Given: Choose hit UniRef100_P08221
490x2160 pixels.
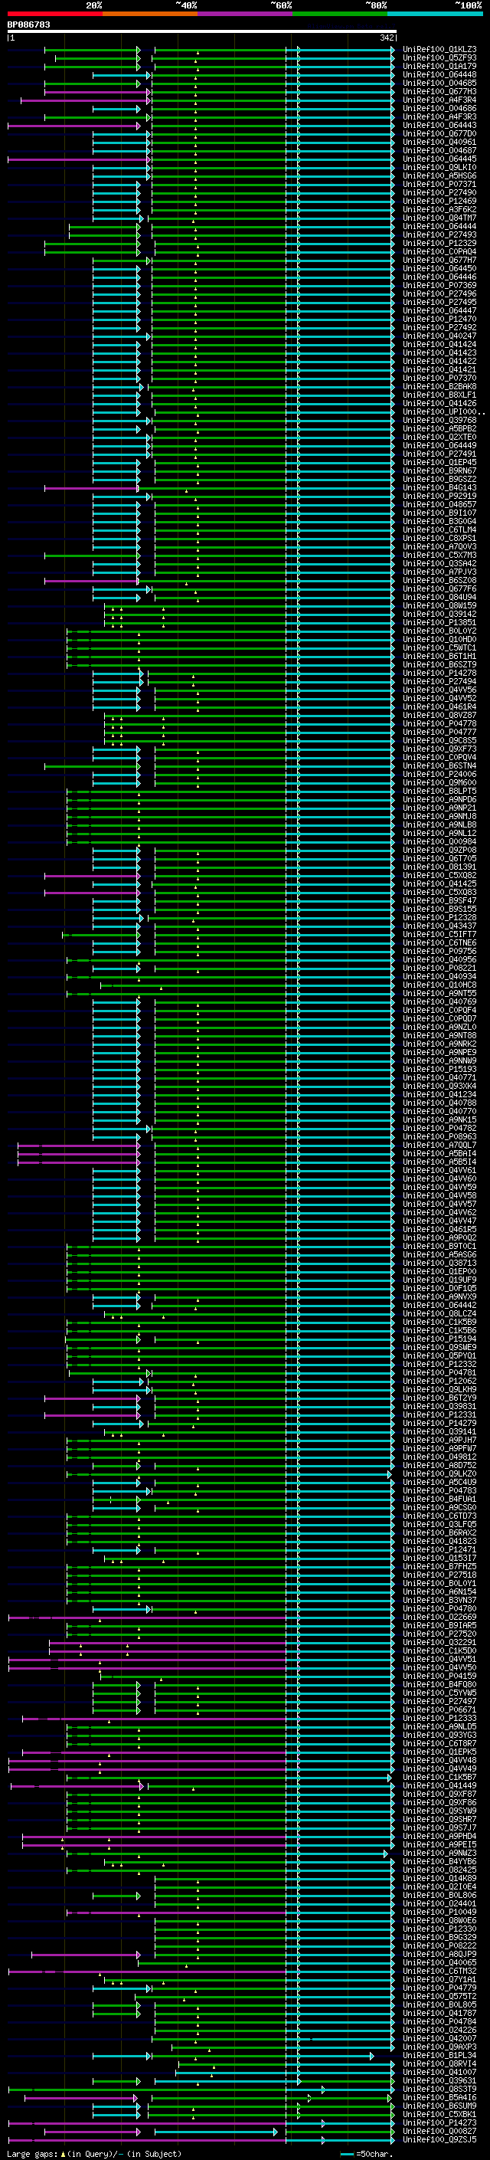Looking at the screenshot, I should pos(439,969).
